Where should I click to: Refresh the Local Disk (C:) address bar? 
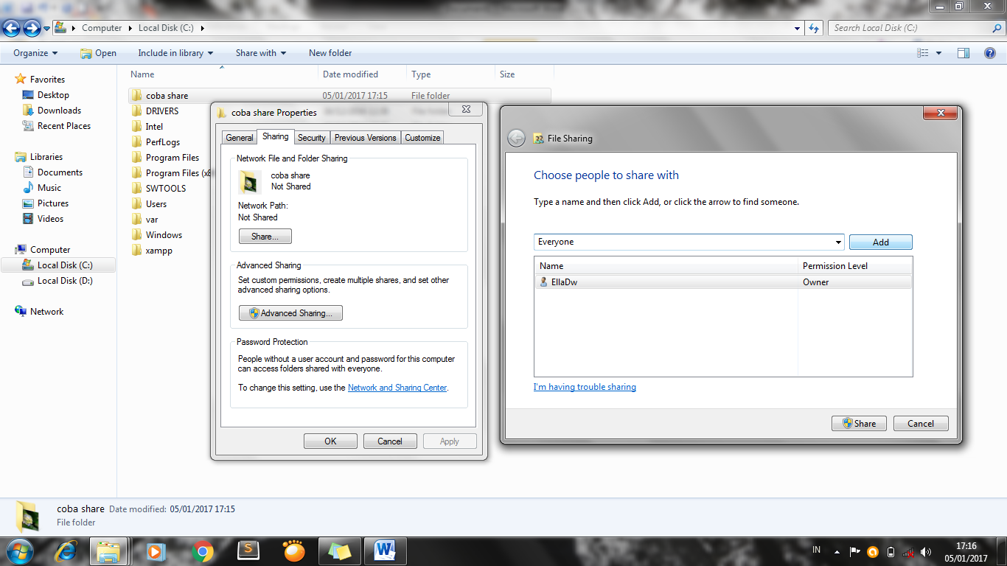pos(814,28)
